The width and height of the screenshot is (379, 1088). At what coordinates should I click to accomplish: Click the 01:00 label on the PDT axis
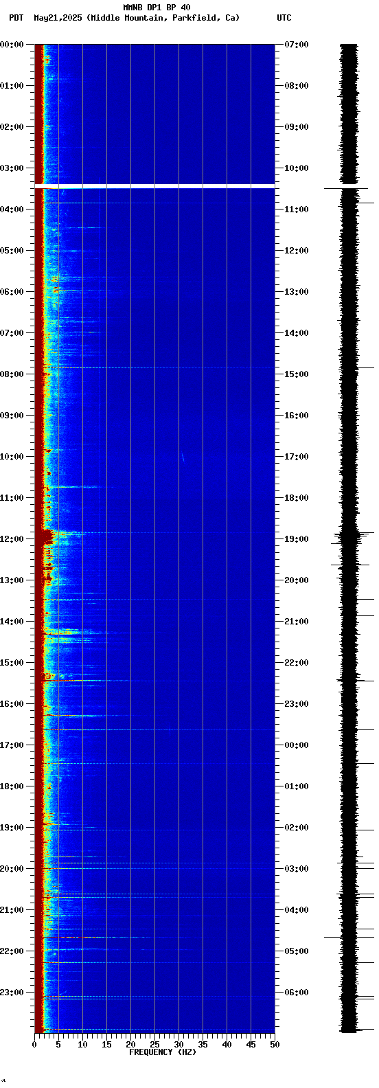pos(12,86)
